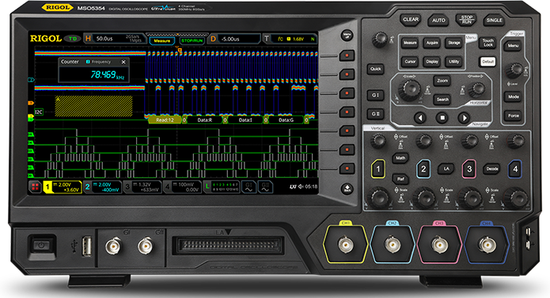Toggle channel 1 with yellow button

(377, 169)
